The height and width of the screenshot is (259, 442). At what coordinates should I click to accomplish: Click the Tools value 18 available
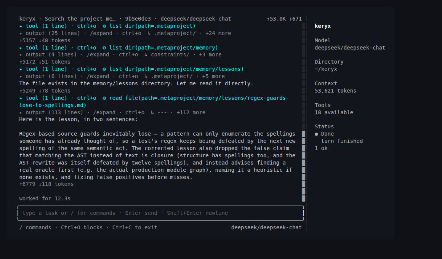pyautogui.click(x=334, y=112)
